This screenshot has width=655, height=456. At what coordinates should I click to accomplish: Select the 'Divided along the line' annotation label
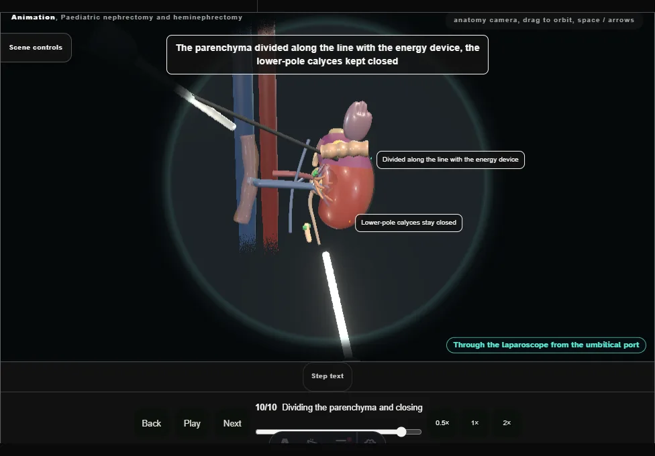(x=450, y=160)
